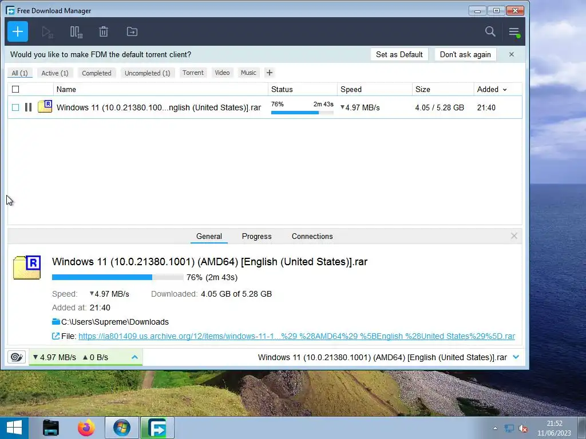Expand the speed panel up chevron

coord(134,357)
